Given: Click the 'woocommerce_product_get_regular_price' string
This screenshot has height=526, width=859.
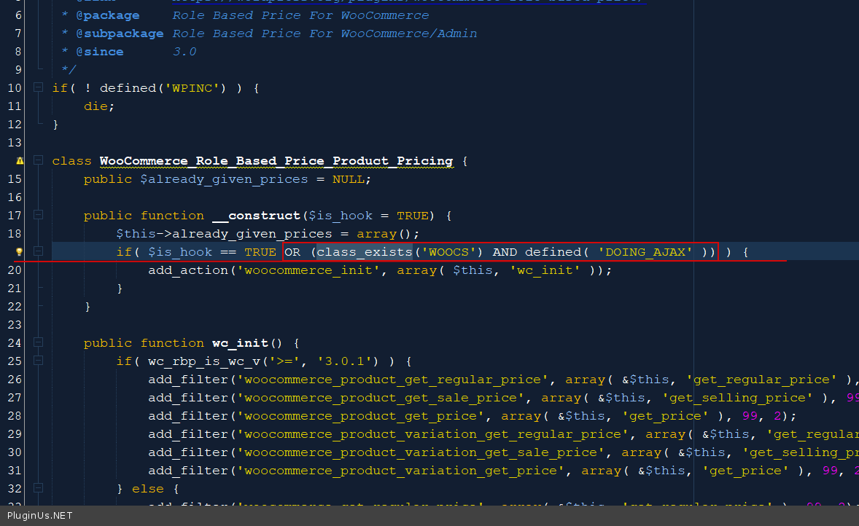Looking at the screenshot, I should 393,380.
